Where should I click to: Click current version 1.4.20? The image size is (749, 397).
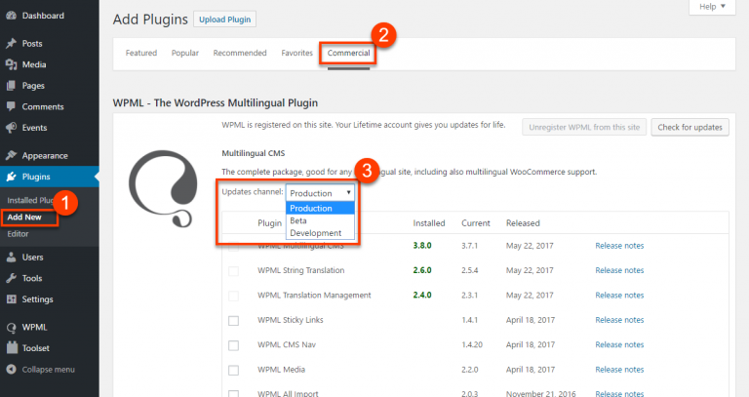[472, 345]
